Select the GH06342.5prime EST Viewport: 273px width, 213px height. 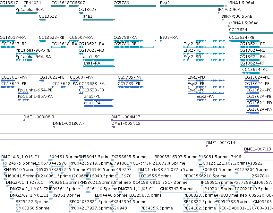pyautogui.click(x=179, y=192)
